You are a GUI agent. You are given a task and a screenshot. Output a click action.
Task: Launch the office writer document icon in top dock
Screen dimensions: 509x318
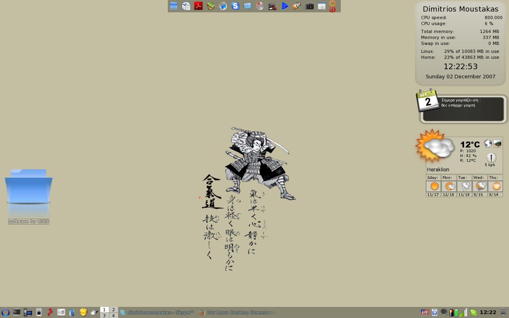click(x=186, y=6)
